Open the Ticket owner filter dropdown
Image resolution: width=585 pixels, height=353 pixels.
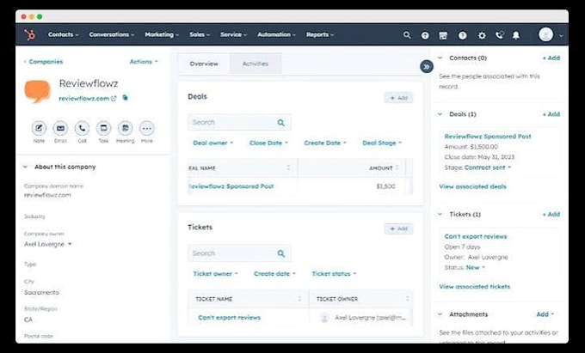(215, 274)
